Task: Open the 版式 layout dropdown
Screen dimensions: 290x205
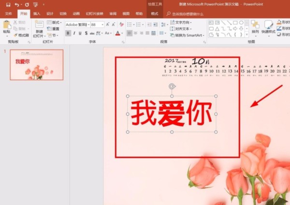Action: [54, 22]
